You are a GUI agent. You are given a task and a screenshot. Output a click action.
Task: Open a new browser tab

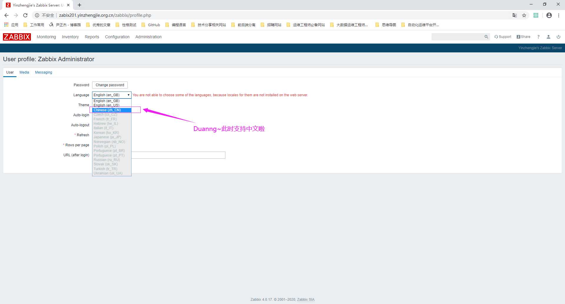[x=79, y=5]
